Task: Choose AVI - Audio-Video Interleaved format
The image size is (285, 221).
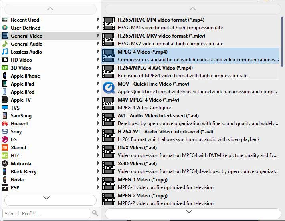Action: 190,119
